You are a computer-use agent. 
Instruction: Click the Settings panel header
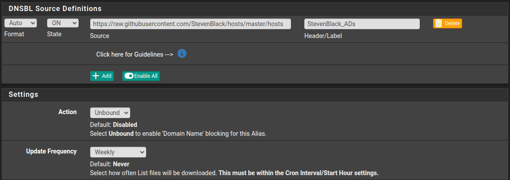[23, 94]
